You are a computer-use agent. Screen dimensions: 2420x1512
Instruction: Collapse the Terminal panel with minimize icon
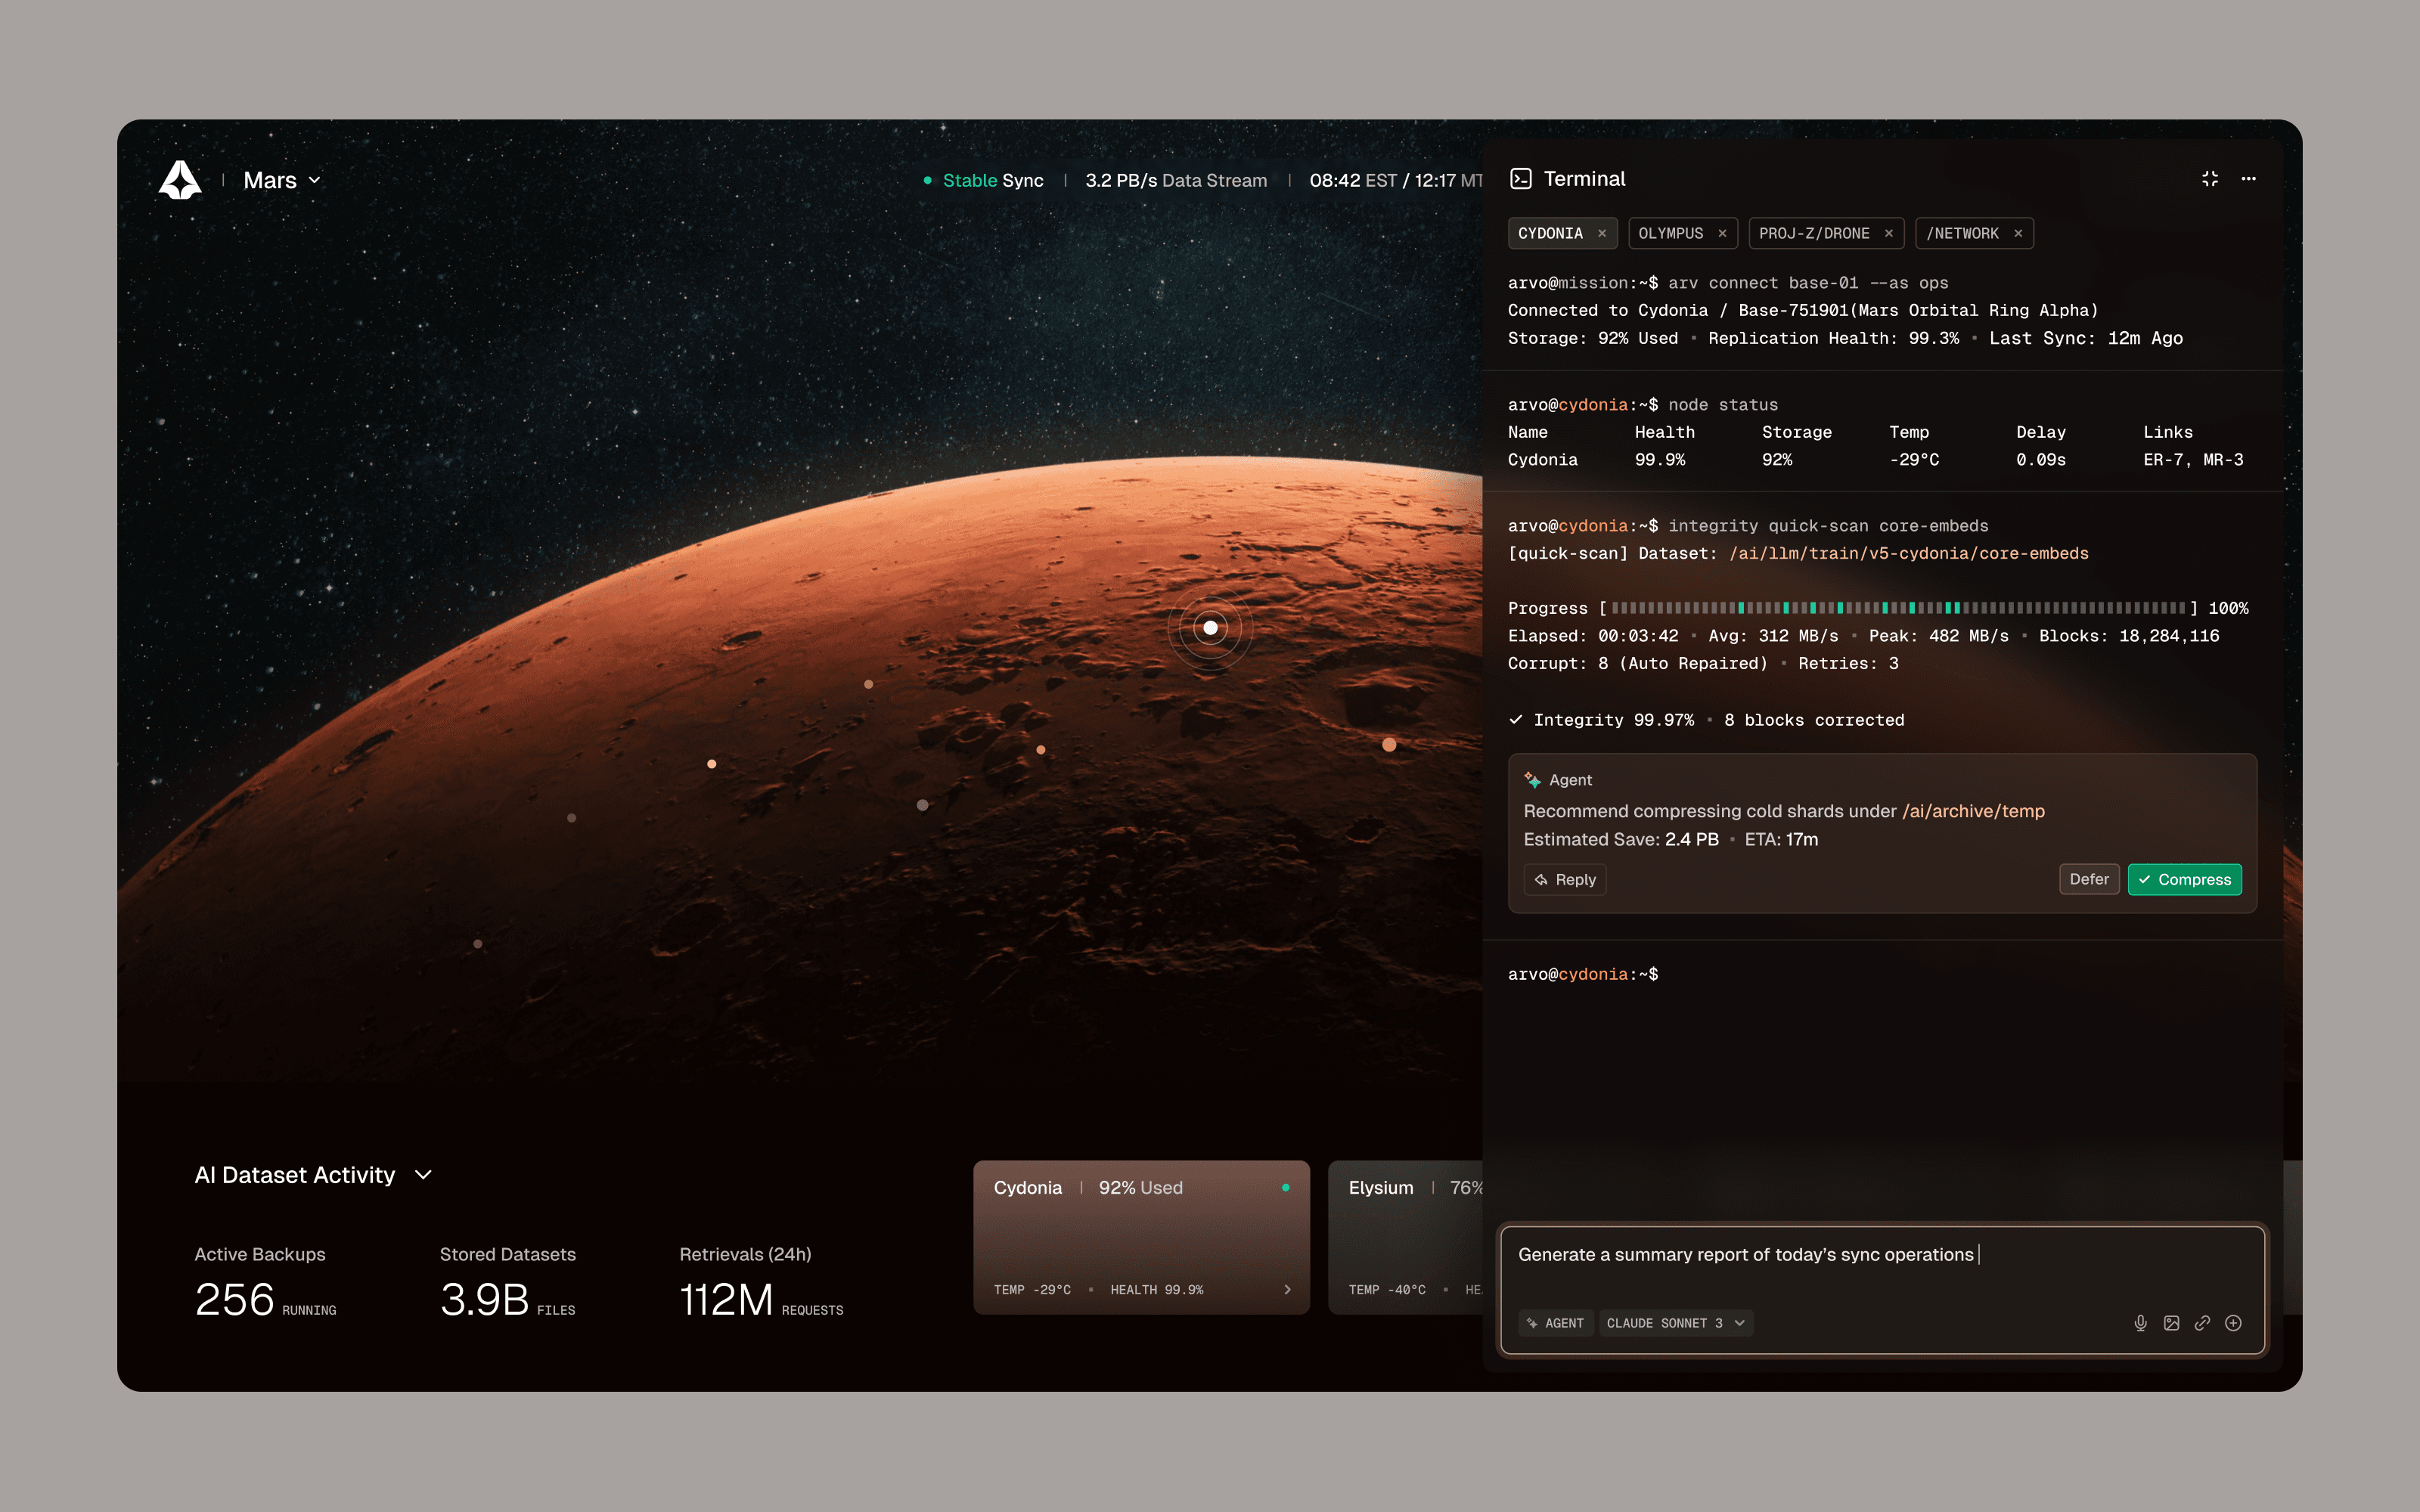point(2210,179)
